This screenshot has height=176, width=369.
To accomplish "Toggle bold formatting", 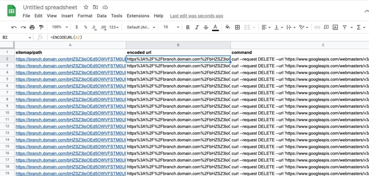I will 188,27.
